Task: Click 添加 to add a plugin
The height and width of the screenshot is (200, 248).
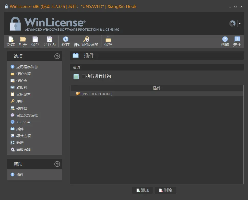Action: (x=143, y=190)
